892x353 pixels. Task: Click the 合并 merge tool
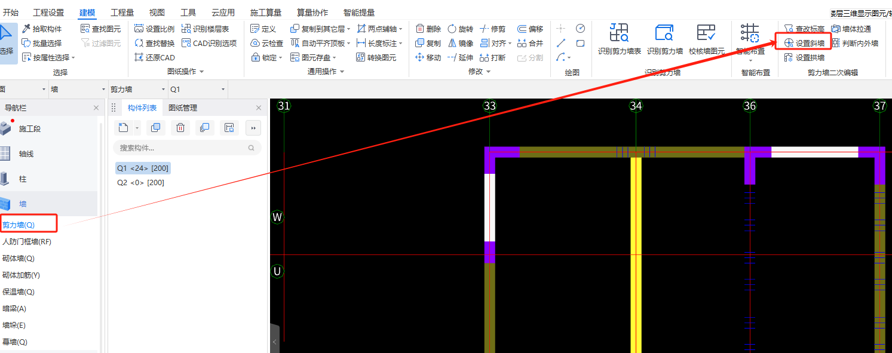530,43
